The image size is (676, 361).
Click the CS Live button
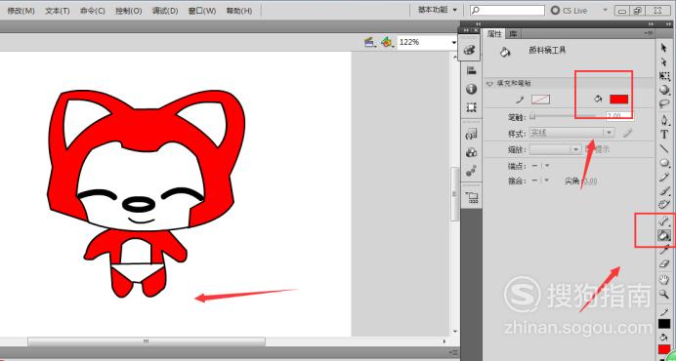point(570,11)
